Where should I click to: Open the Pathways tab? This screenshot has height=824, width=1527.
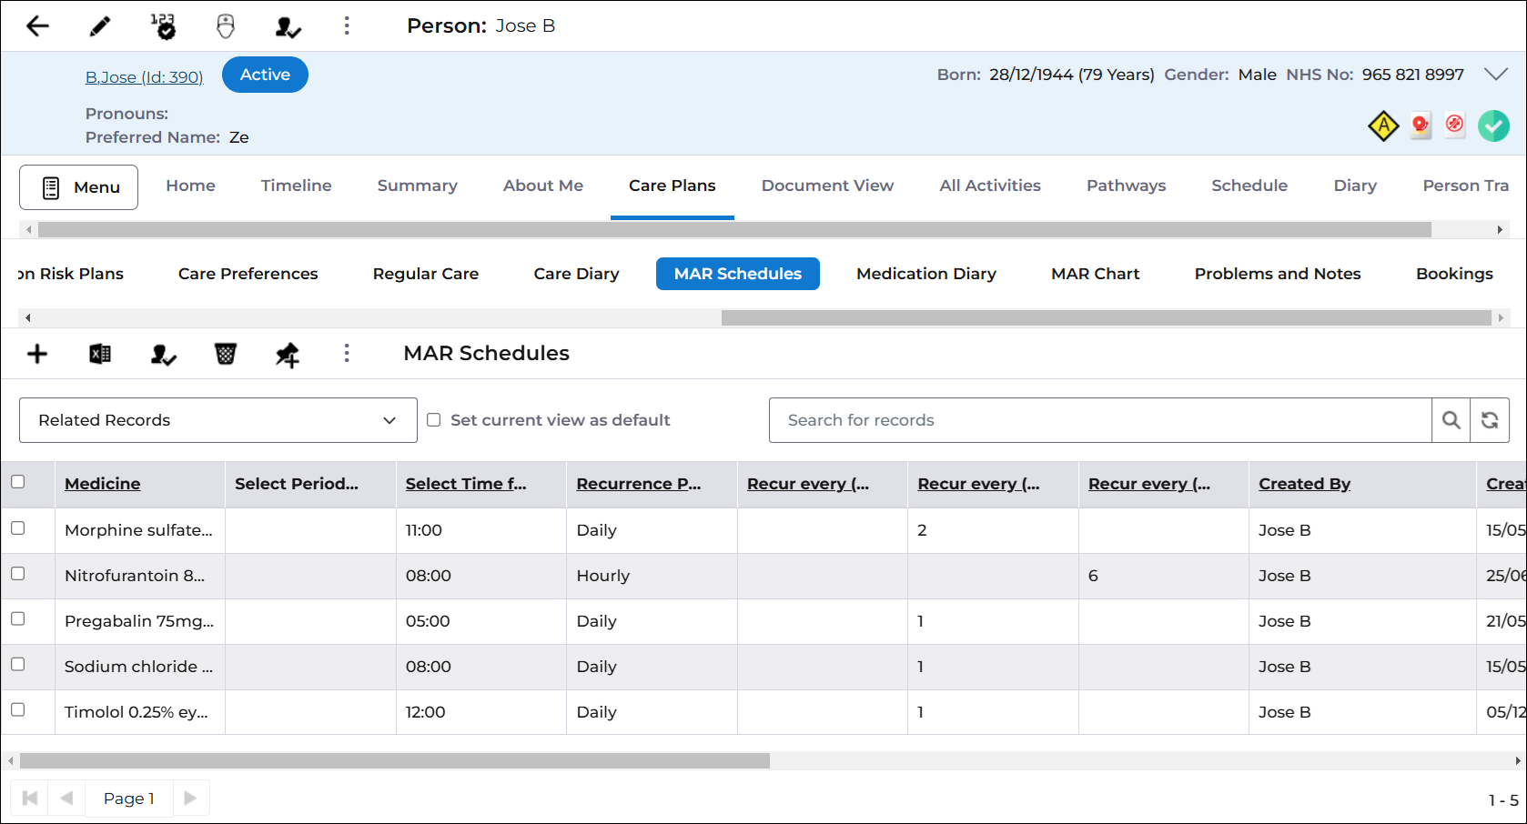(x=1126, y=186)
